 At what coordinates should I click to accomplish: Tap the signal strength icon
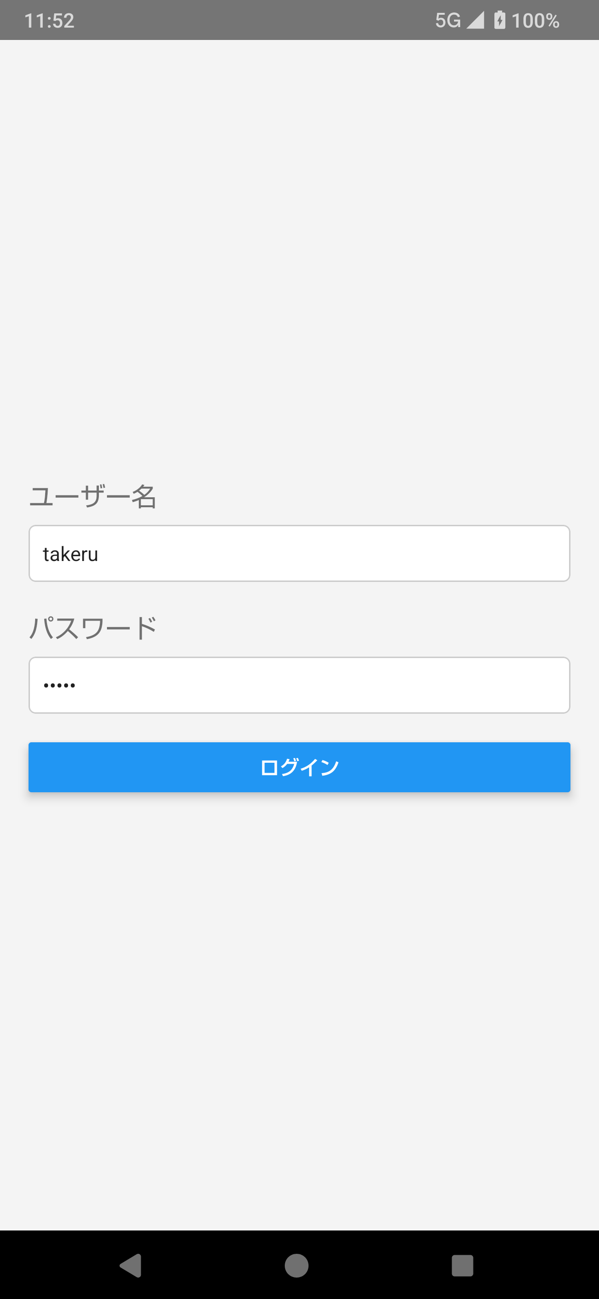475,20
